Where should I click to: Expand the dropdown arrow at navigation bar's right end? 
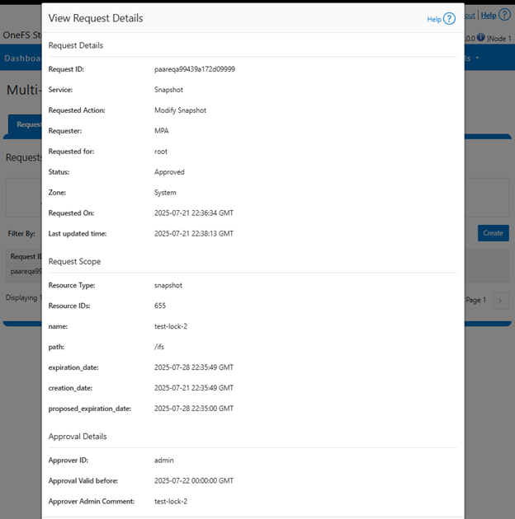click(x=477, y=58)
